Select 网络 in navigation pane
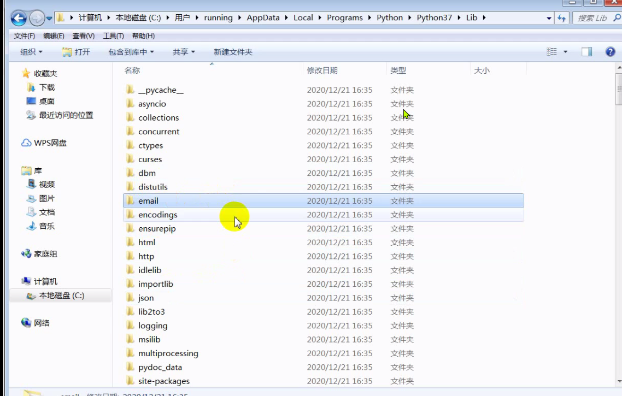 pos(42,323)
